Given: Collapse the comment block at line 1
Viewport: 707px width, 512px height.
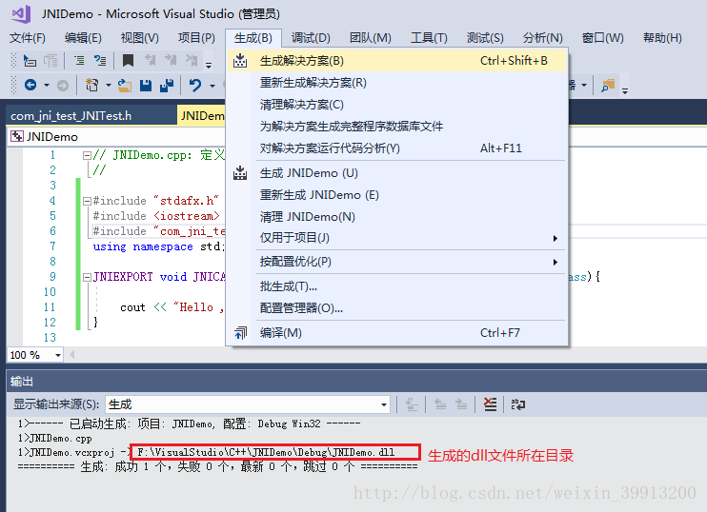Looking at the screenshot, I should pos(87,155).
